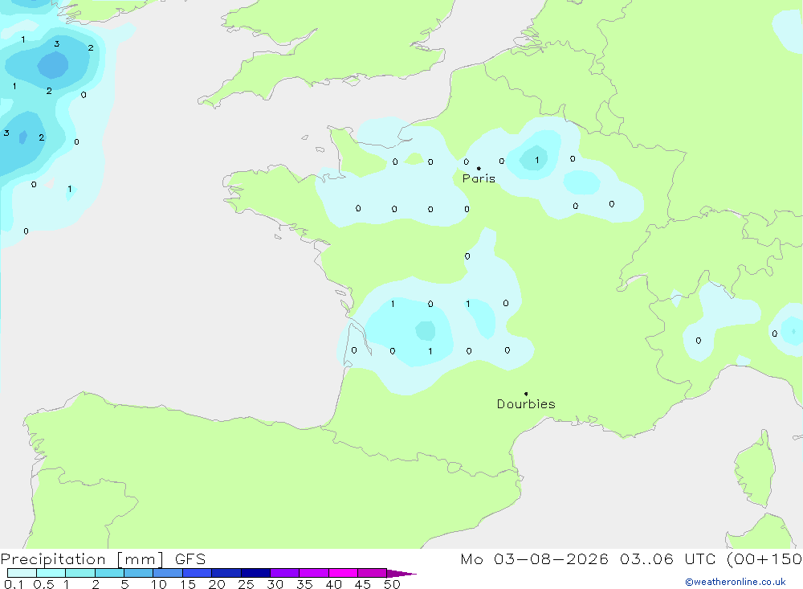This screenshot has height=589, width=803.
Task: Click the 30 to 35 mm violet swatch
Action: [x=284, y=573]
